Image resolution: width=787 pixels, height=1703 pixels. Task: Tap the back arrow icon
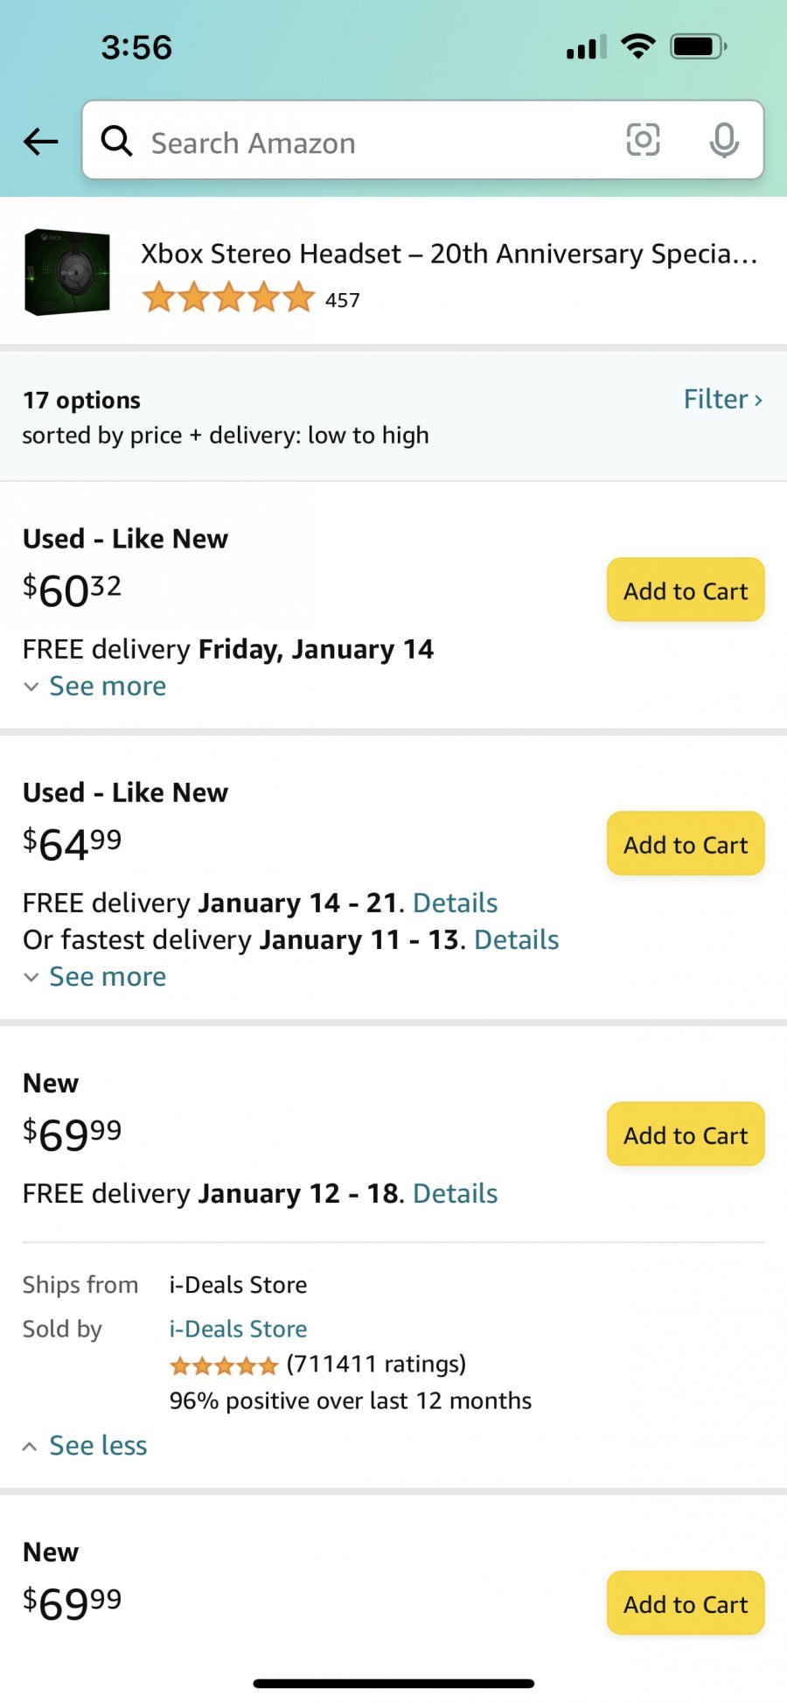40,141
